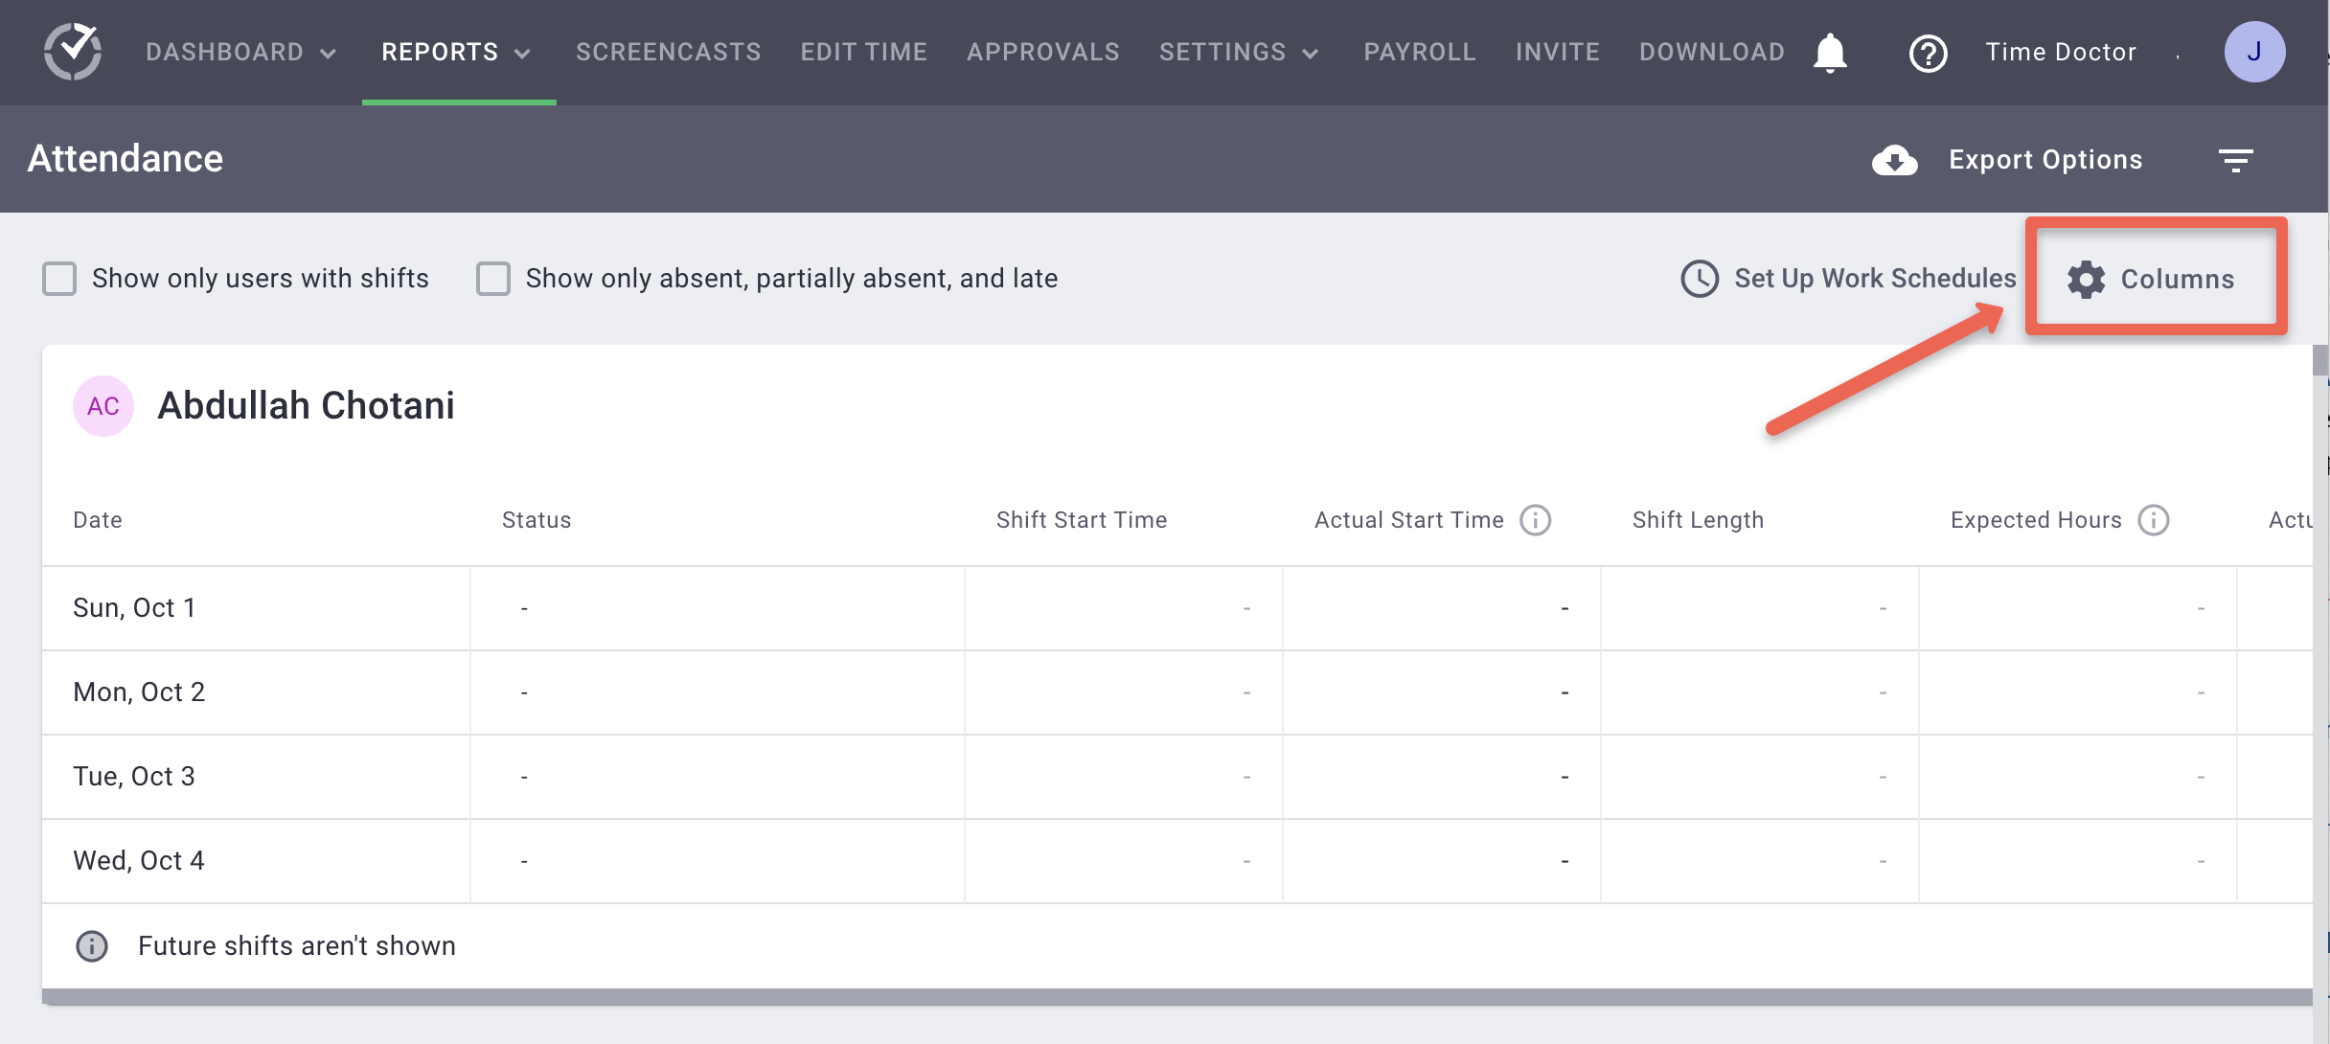Click the Shift Length column header

1698,520
